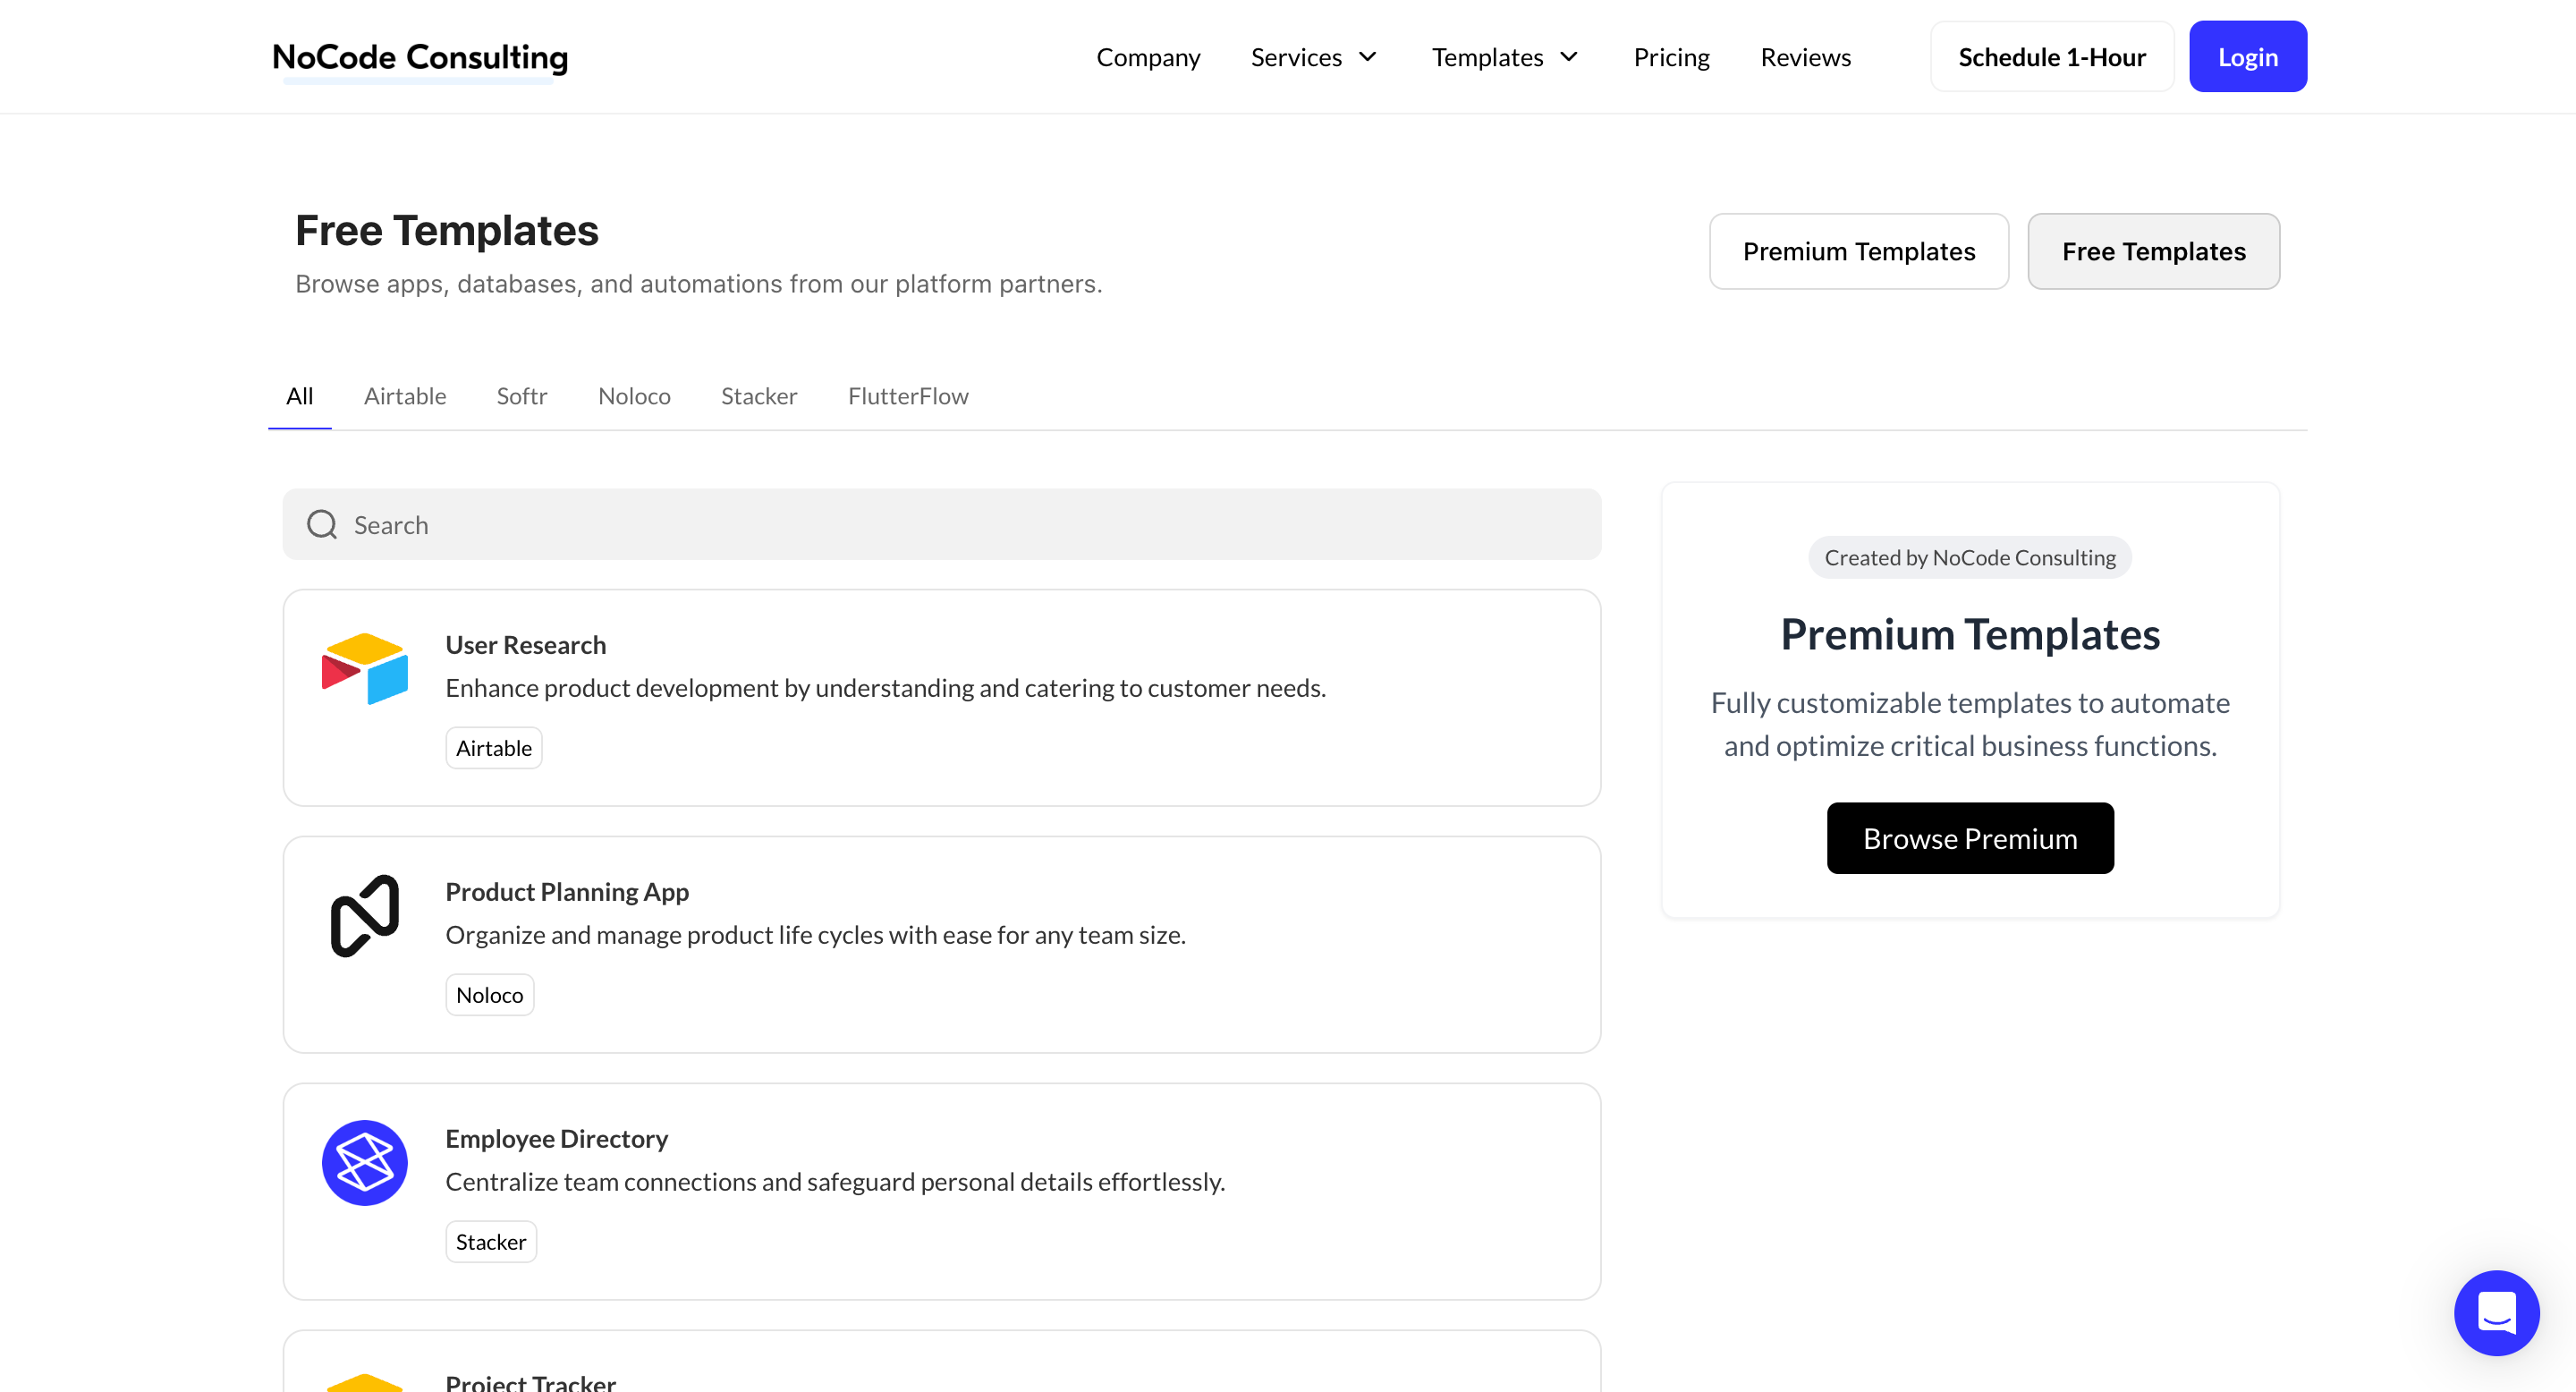Click the Airtable logo on User Research
2576x1392 pixels.
pos(364,668)
